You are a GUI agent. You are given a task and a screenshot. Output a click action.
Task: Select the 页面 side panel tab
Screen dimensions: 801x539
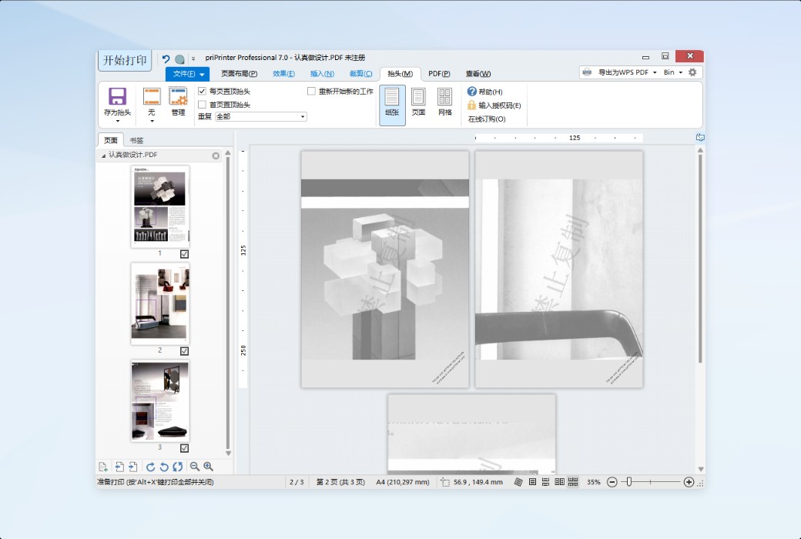tap(111, 140)
